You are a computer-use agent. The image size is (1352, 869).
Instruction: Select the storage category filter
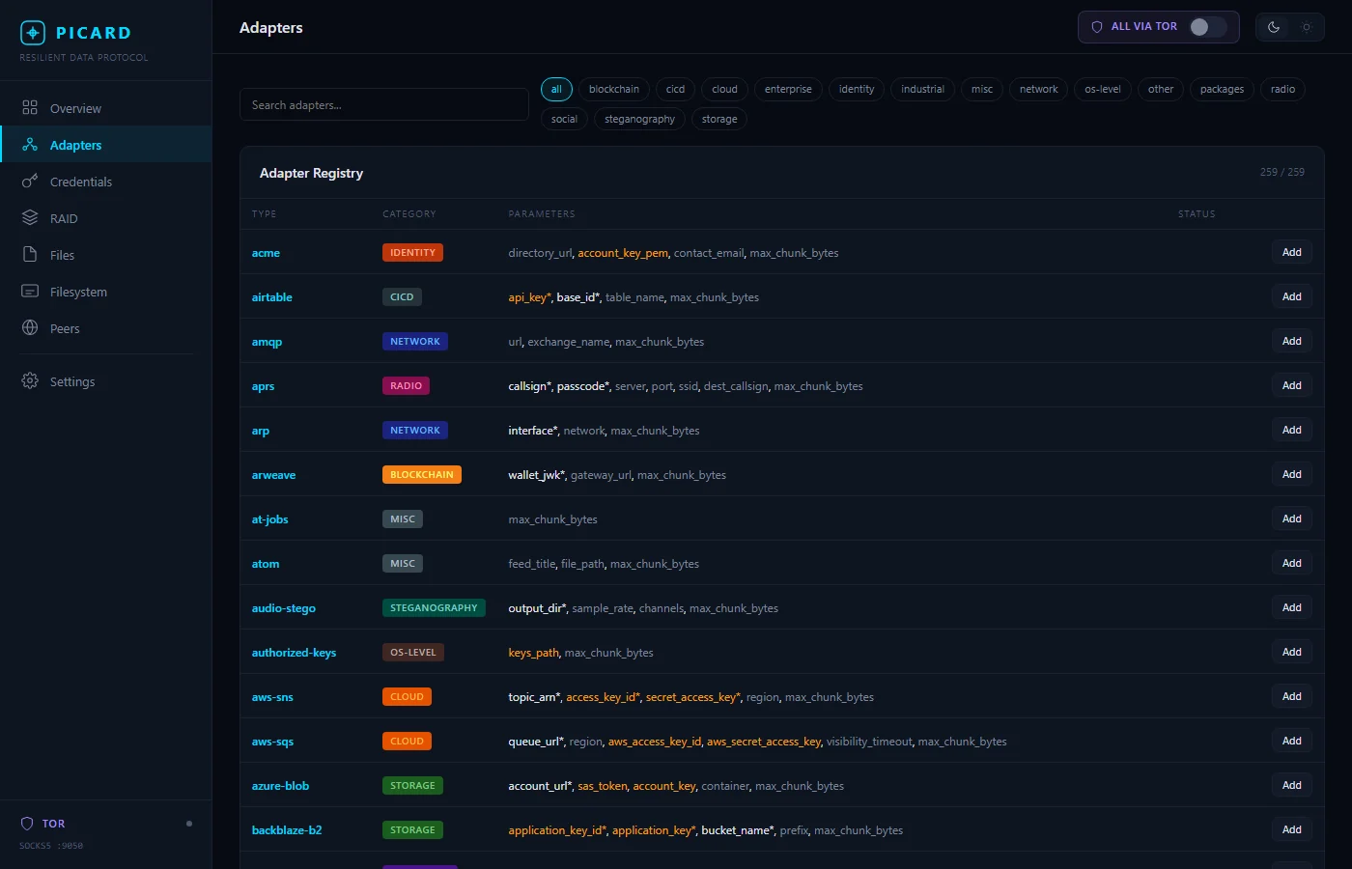[719, 119]
